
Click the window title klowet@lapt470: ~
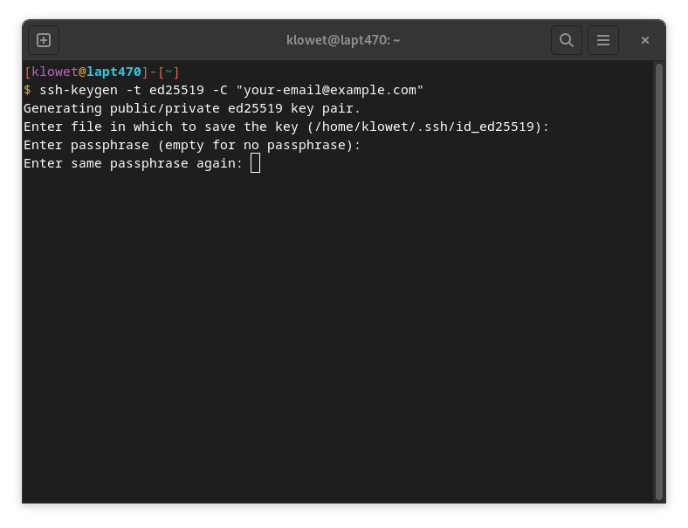click(343, 40)
